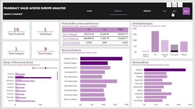Screen dimensions: 195x109
Task: Select the Personal Care category bar
Action: coord(165,46)
